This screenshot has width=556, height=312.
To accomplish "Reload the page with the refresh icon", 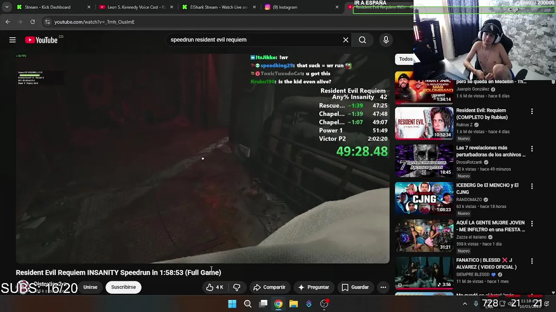I will tap(33, 22).
